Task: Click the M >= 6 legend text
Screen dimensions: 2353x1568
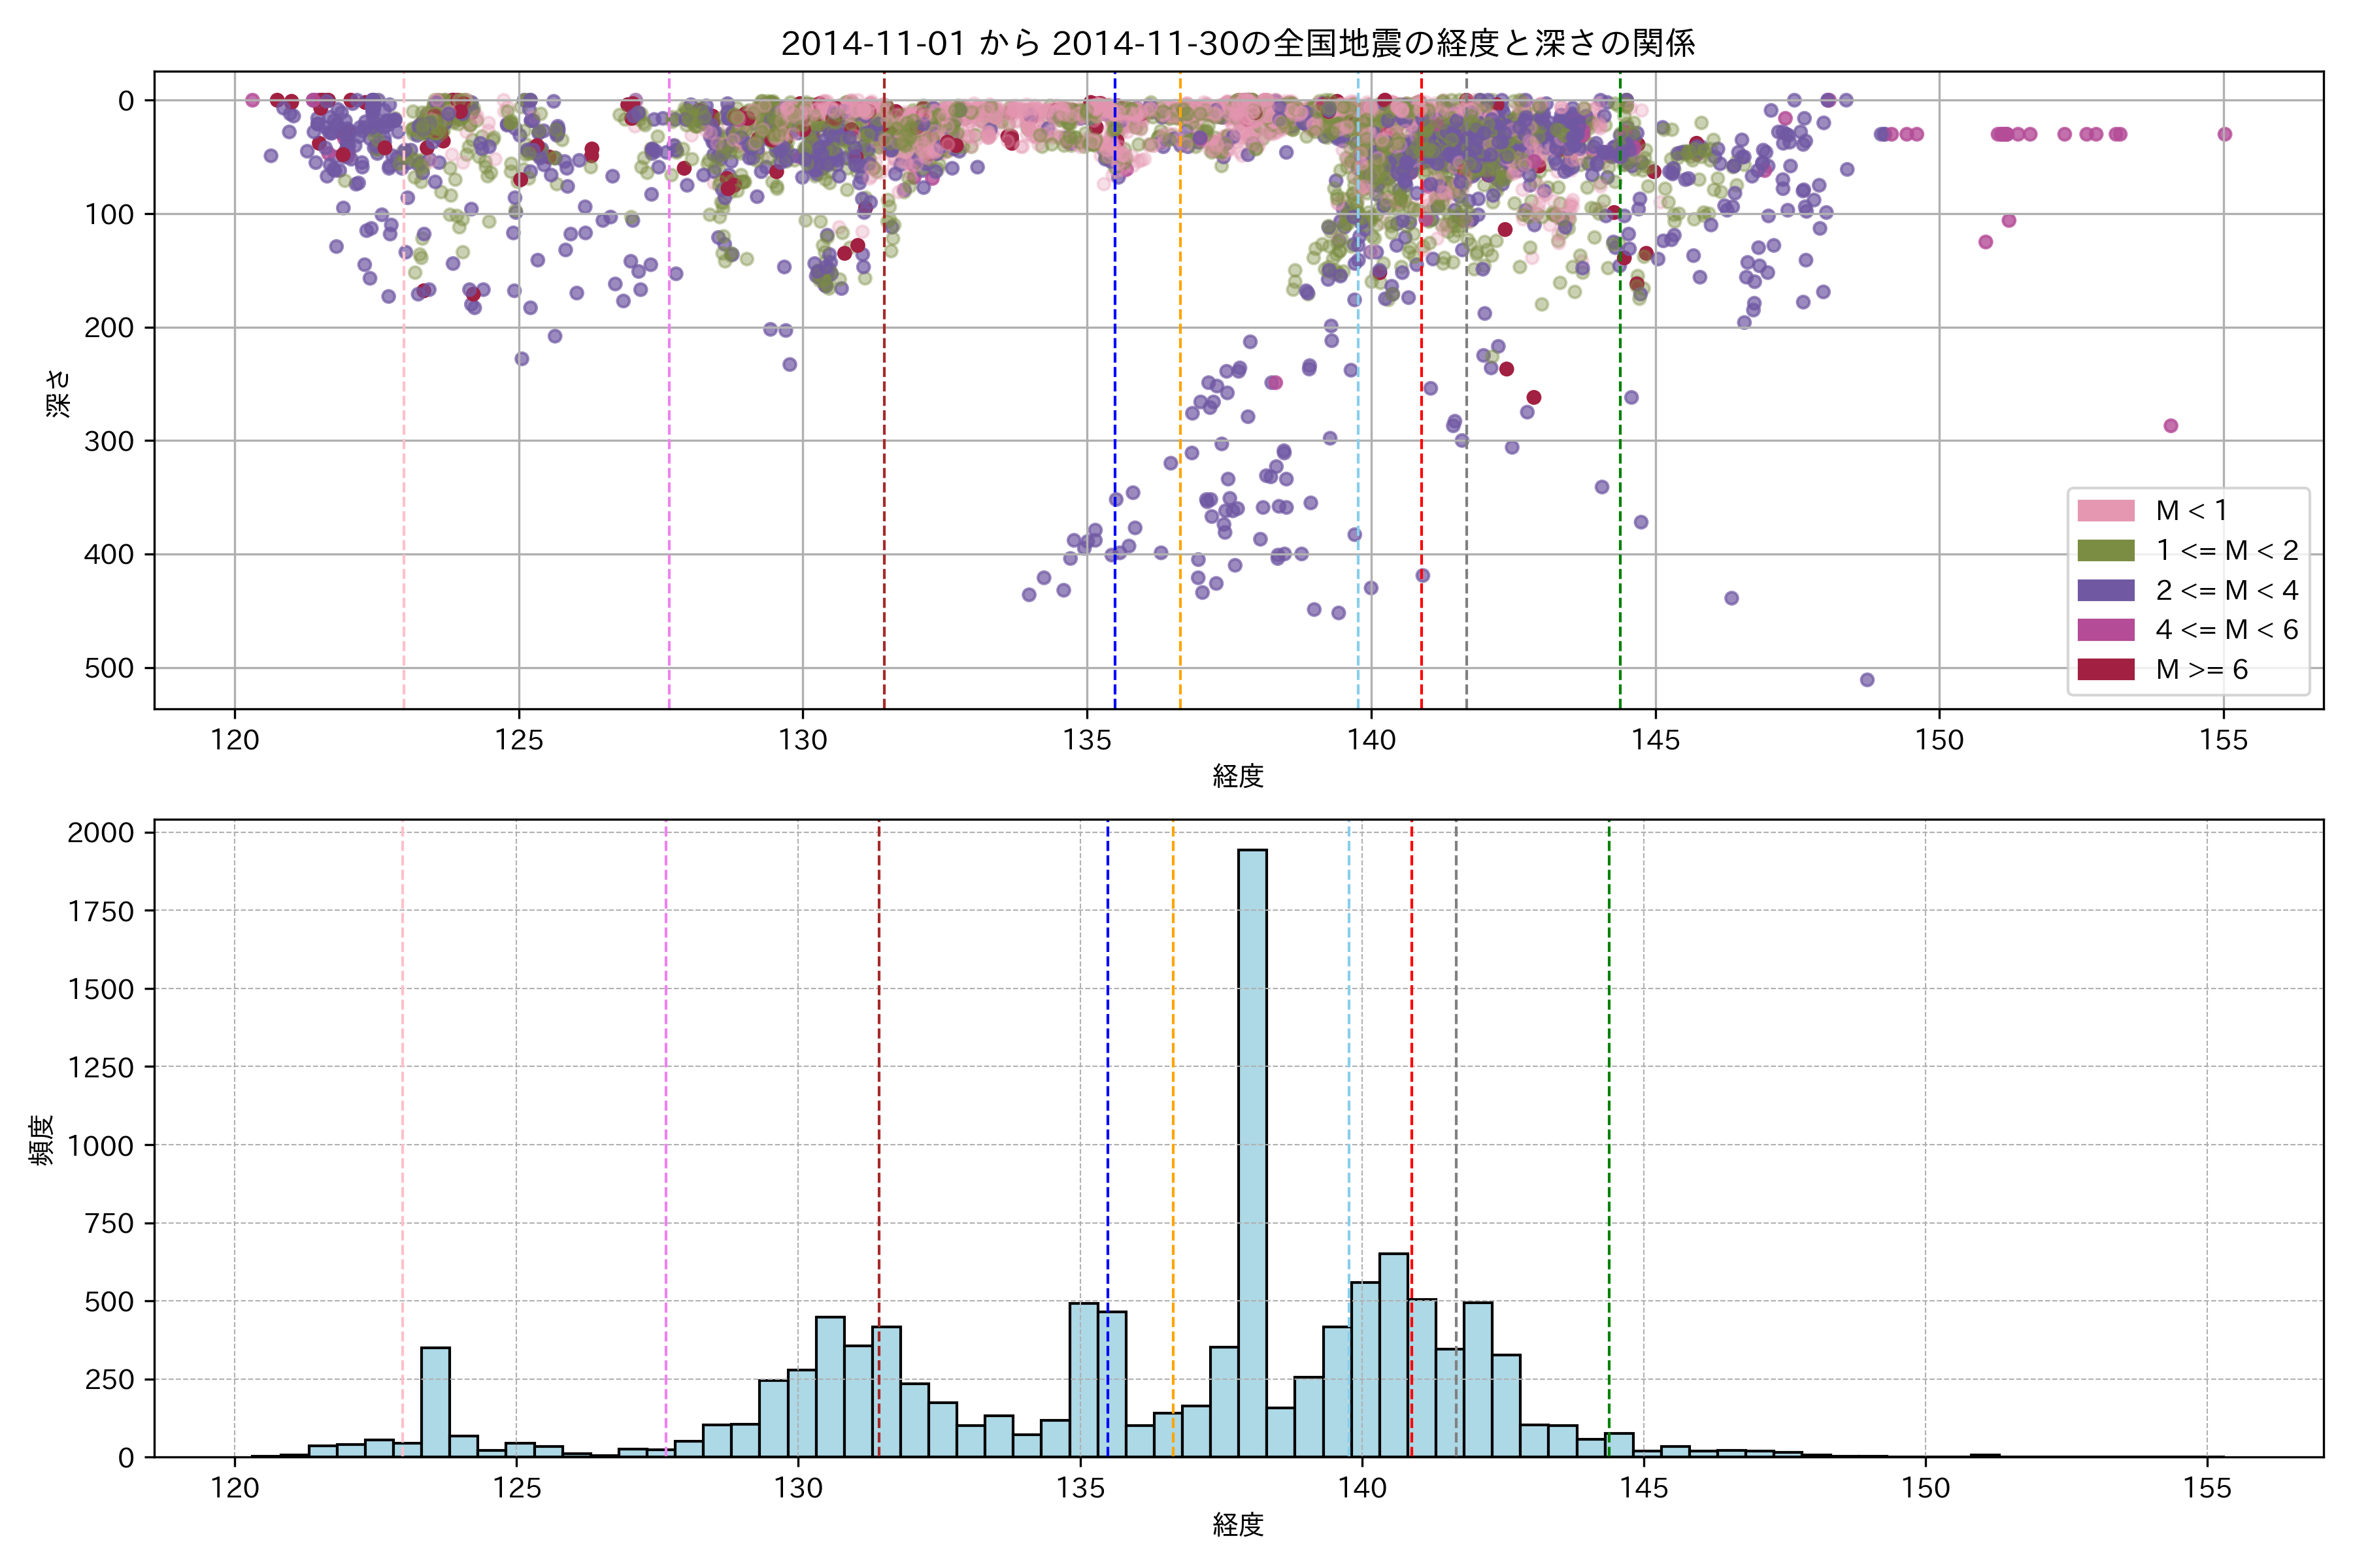Action: point(2202,670)
